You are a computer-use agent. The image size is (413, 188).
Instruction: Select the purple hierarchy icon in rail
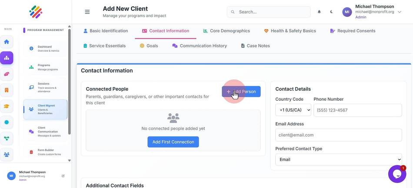point(7,58)
